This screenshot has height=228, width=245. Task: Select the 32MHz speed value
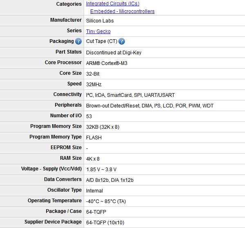tap(94, 85)
